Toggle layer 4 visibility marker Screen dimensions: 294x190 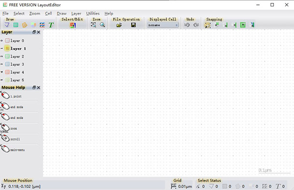(x=1, y=72)
